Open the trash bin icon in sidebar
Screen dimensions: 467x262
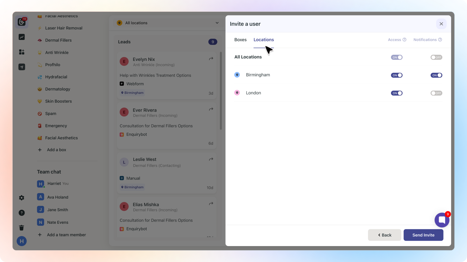[22, 228]
